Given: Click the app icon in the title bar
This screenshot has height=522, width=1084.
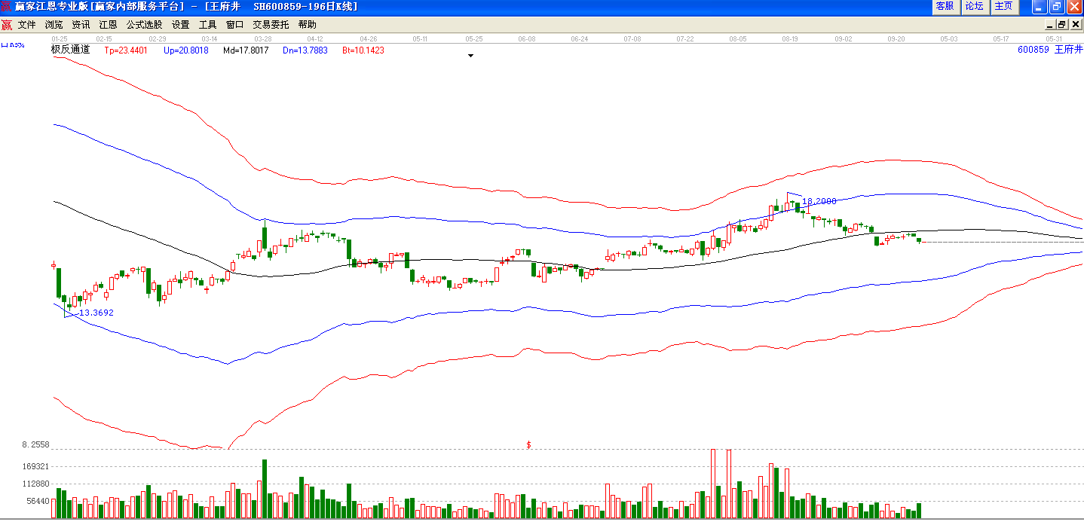Looking at the screenshot, I should point(7,6).
